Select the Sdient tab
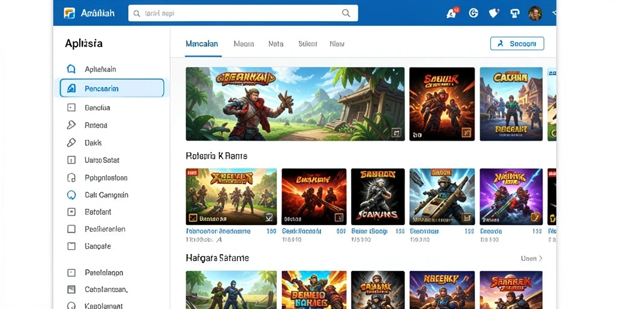Viewport: 619px width, 309px height. point(308,43)
